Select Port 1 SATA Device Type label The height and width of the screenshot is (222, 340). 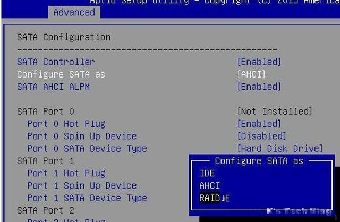click(87, 198)
